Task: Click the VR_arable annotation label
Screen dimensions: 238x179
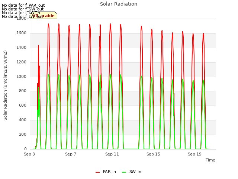Action: pyautogui.click(x=44, y=16)
